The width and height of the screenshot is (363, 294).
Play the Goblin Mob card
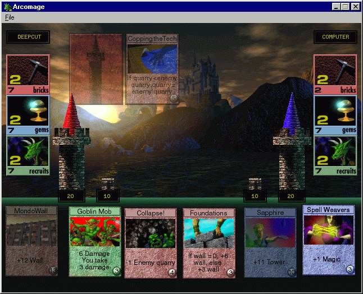click(x=95, y=241)
